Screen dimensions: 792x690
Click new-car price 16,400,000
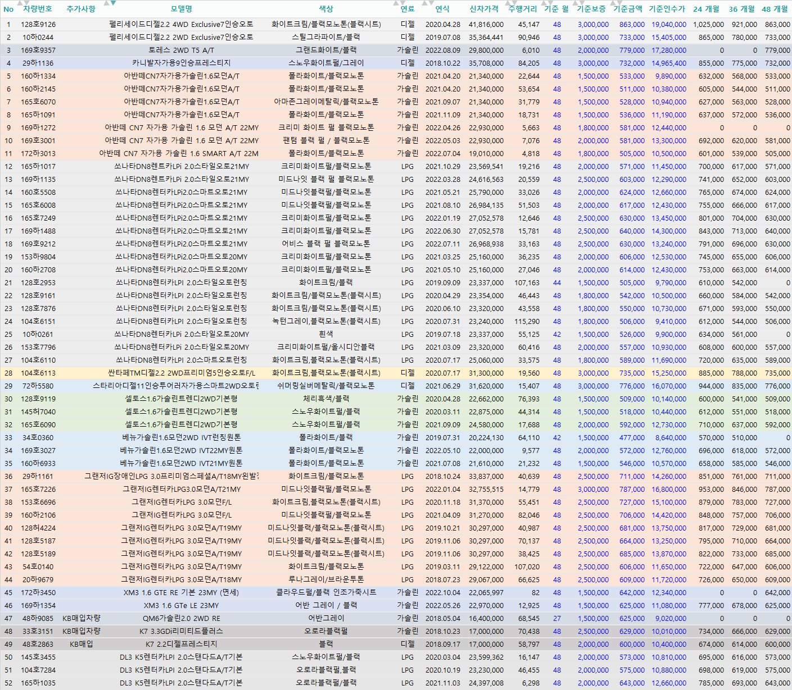(x=486, y=619)
